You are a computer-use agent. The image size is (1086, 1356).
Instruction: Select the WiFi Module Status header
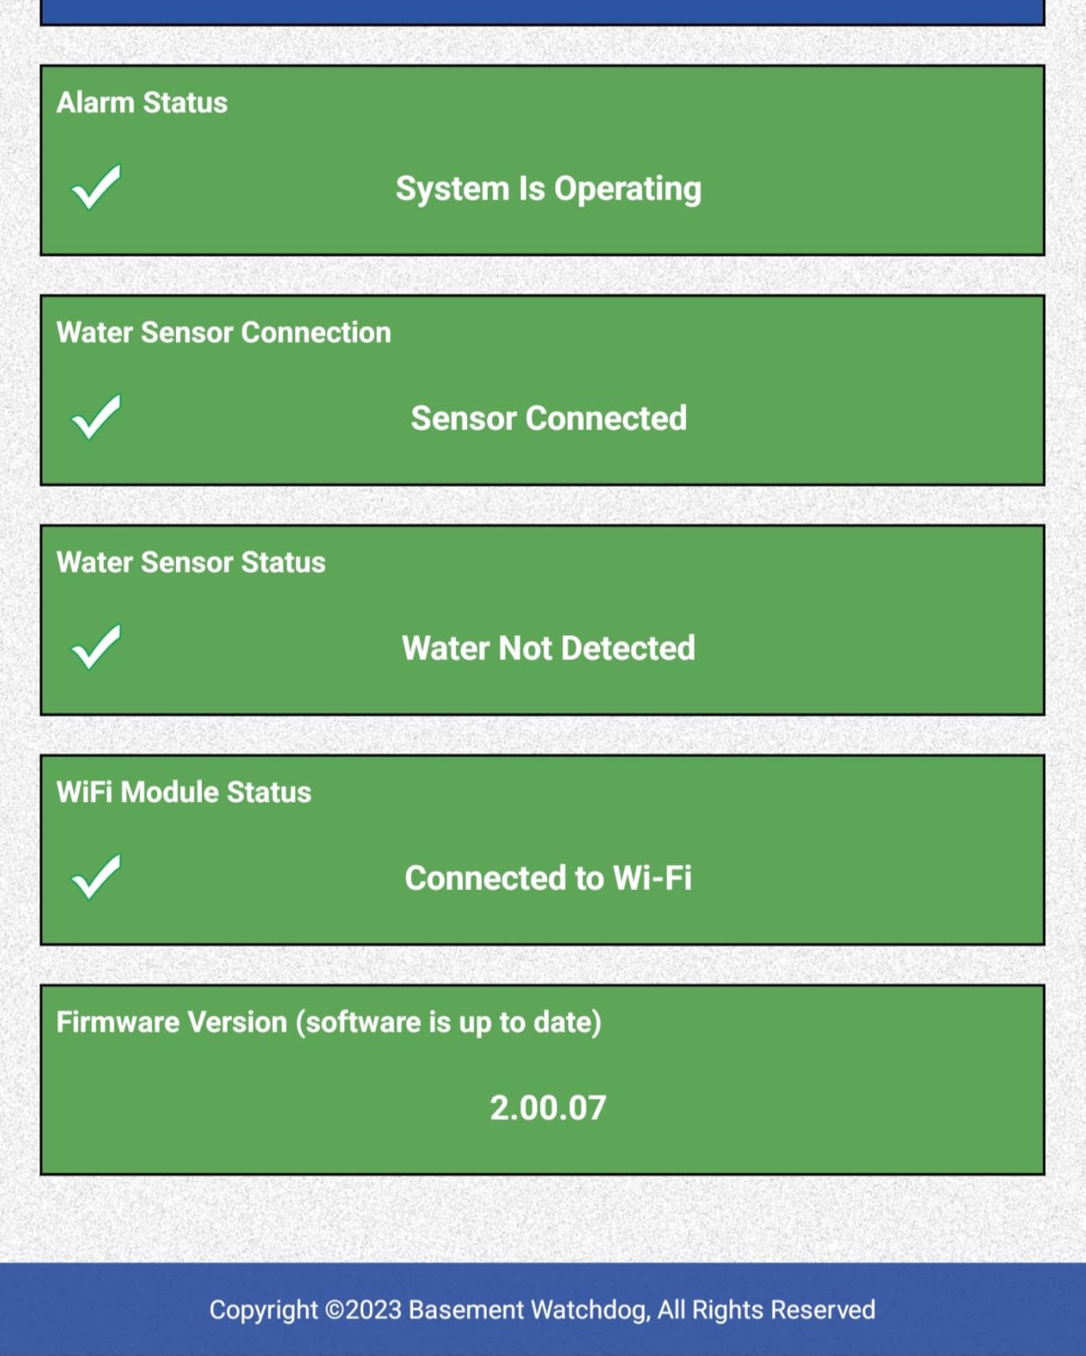185,791
